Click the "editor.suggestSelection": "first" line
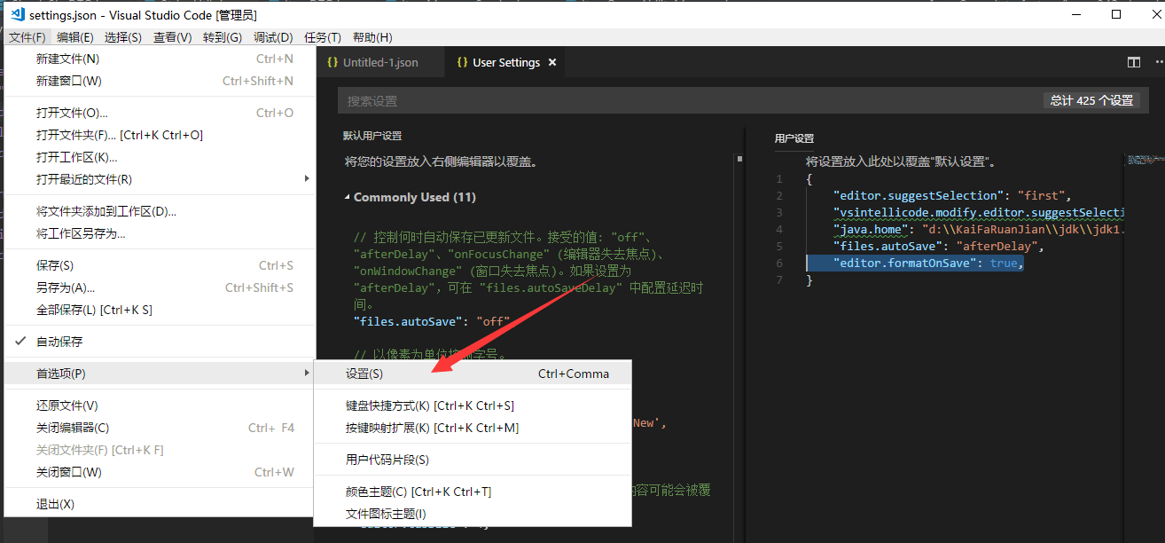 (x=952, y=195)
